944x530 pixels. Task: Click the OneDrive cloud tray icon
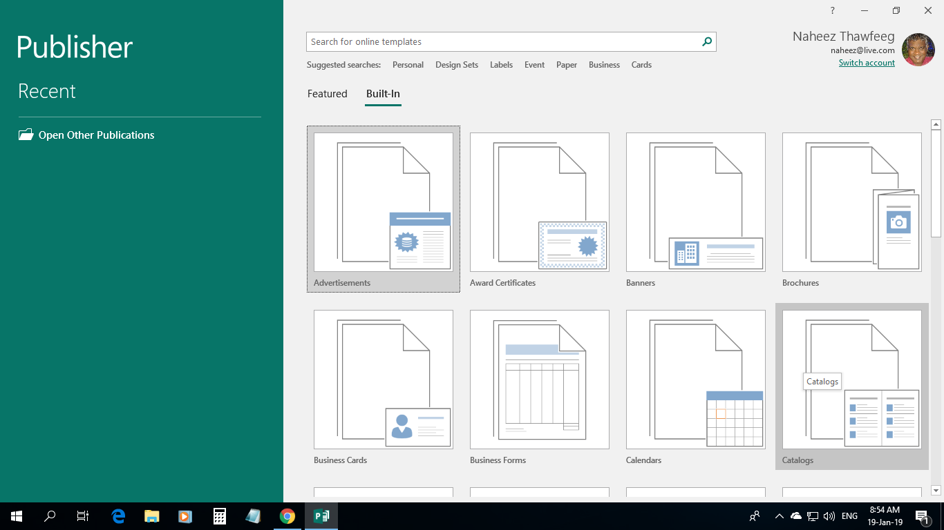(x=796, y=516)
